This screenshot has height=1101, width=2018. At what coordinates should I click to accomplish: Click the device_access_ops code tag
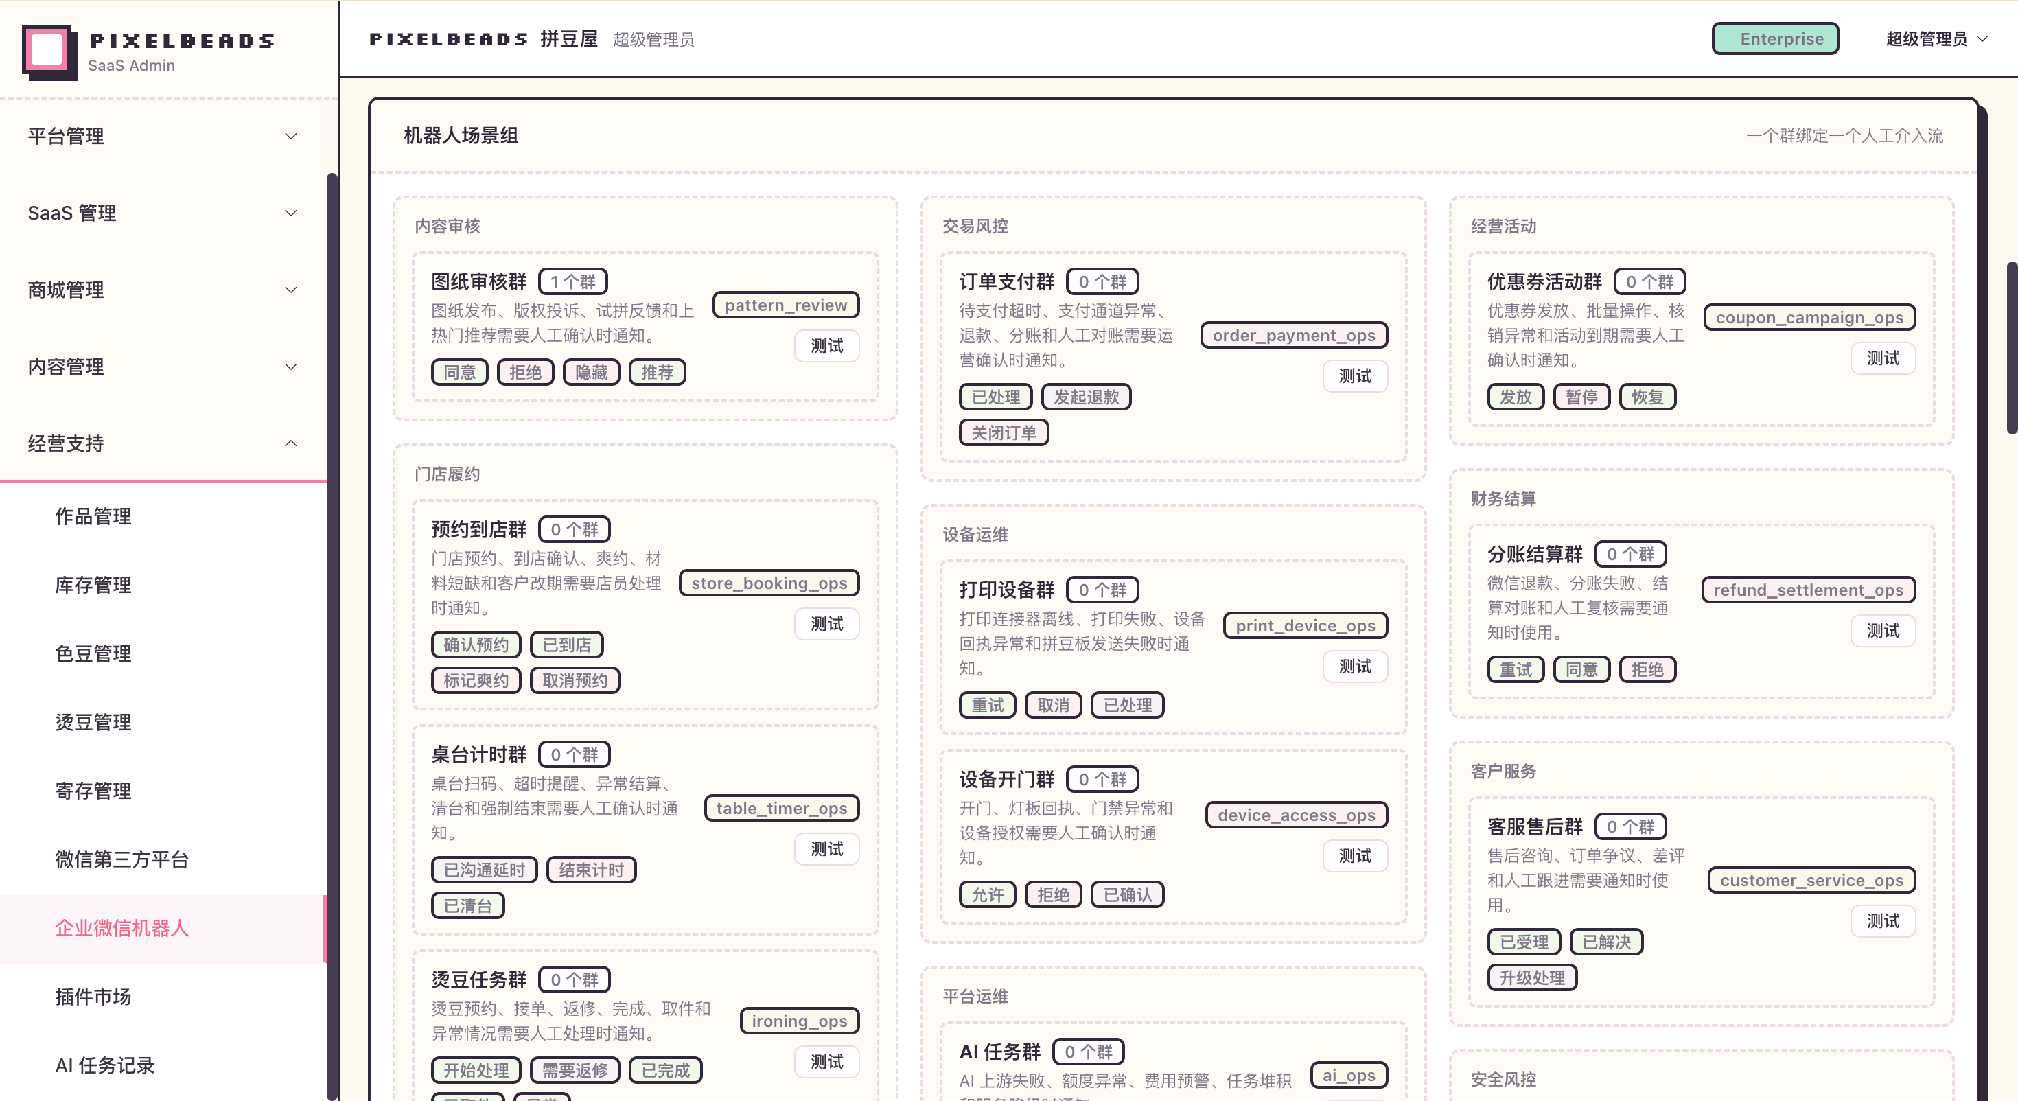tap(1297, 815)
